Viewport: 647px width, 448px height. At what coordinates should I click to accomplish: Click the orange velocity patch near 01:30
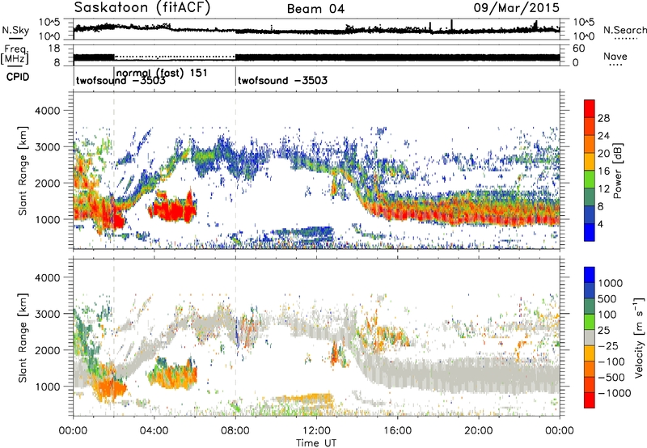(x=109, y=389)
